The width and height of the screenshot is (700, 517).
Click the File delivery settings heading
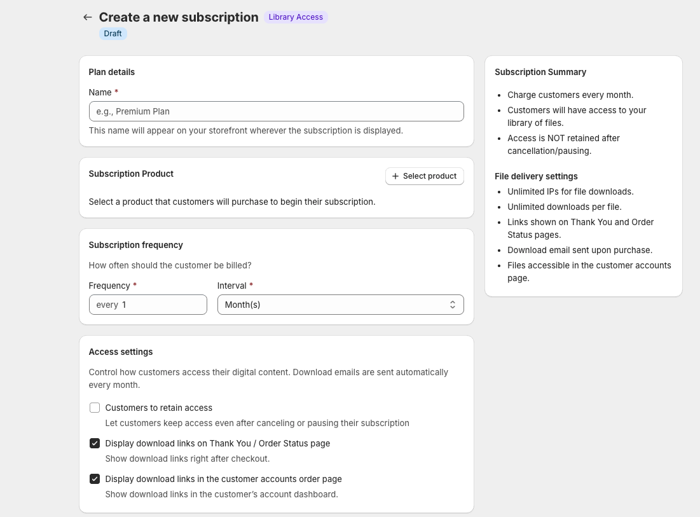point(536,176)
